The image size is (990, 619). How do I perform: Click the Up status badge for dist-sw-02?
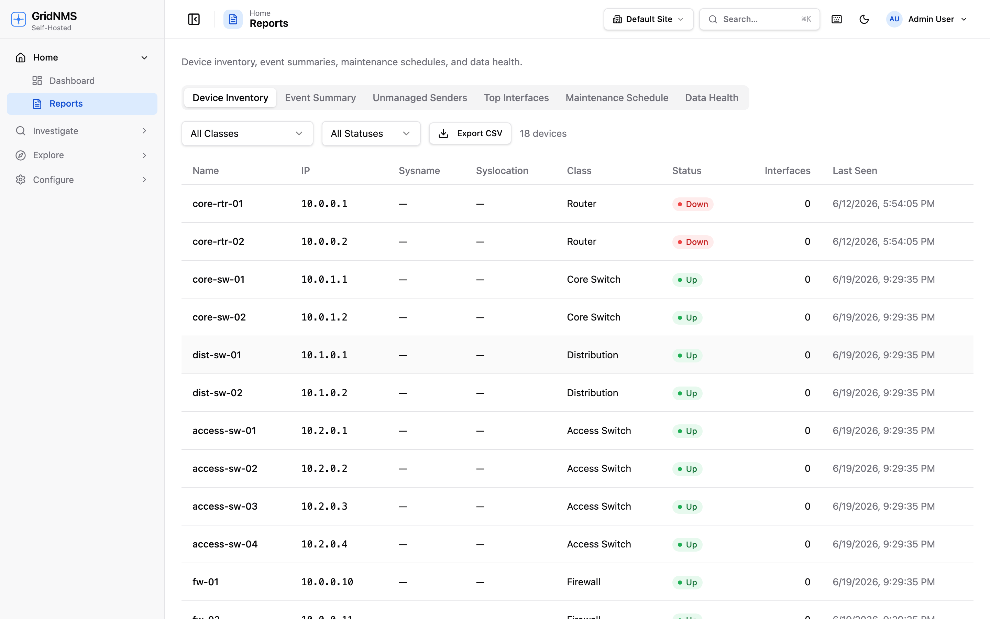(x=687, y=393)
